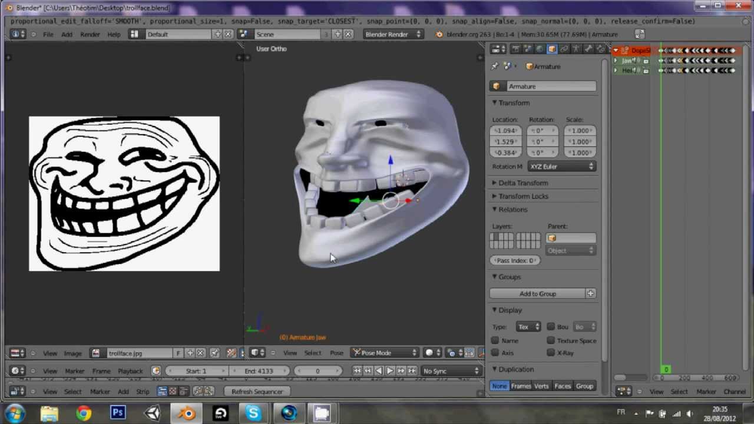Open the Render properties tab icon

point(515,49)
